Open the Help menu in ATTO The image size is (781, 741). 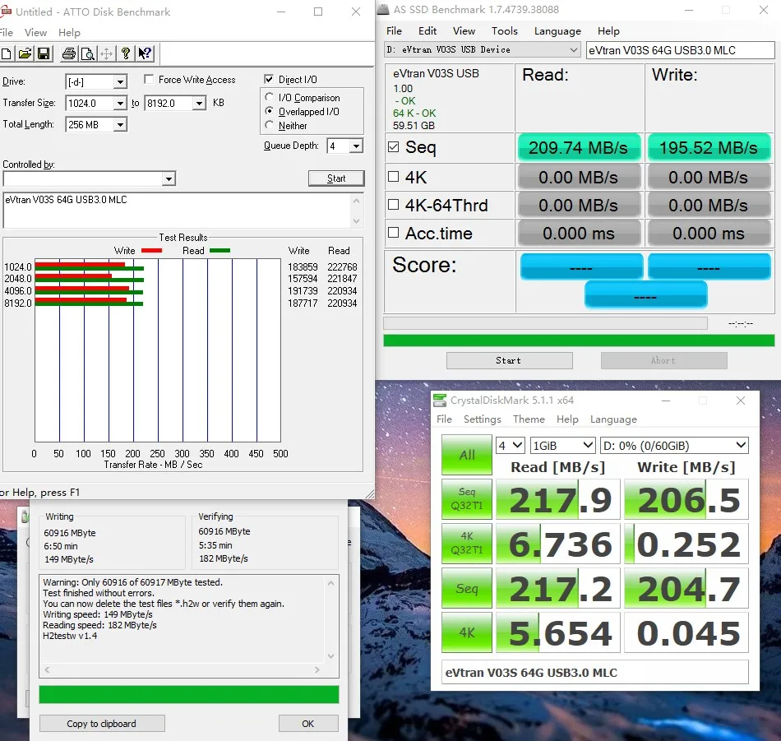(x=69, y=32)
